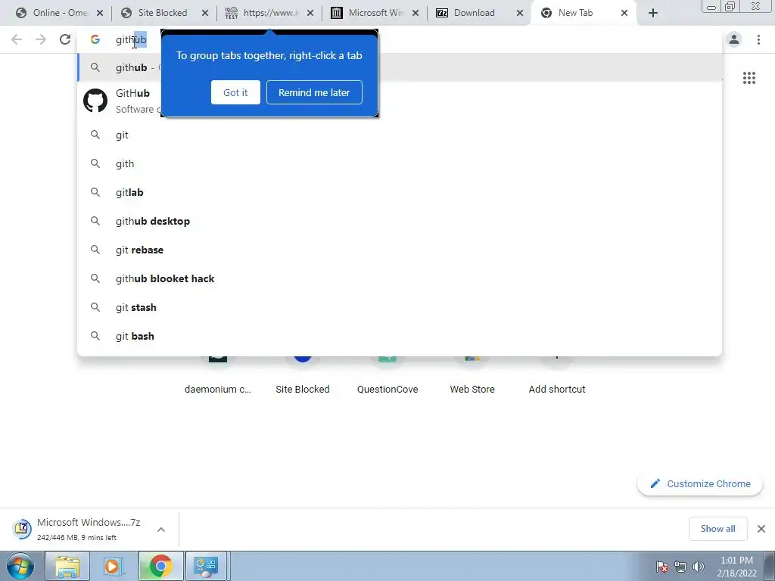Viewport: 775px width, 581px height.
Task: Click the address bar text github
Action: click(x=131, y=39)
